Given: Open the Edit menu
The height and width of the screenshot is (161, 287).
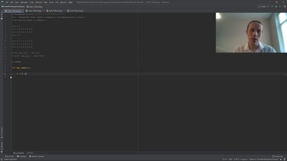Looking at the screenshot, I should 12,2.
